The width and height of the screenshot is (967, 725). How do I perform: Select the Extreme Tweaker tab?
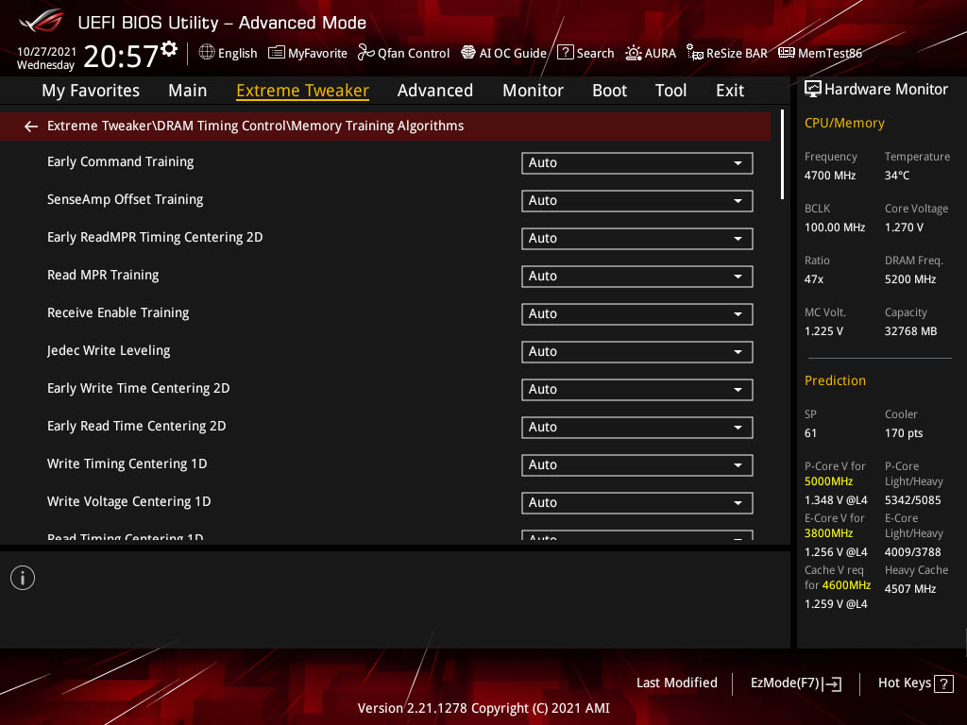[303, 91]
